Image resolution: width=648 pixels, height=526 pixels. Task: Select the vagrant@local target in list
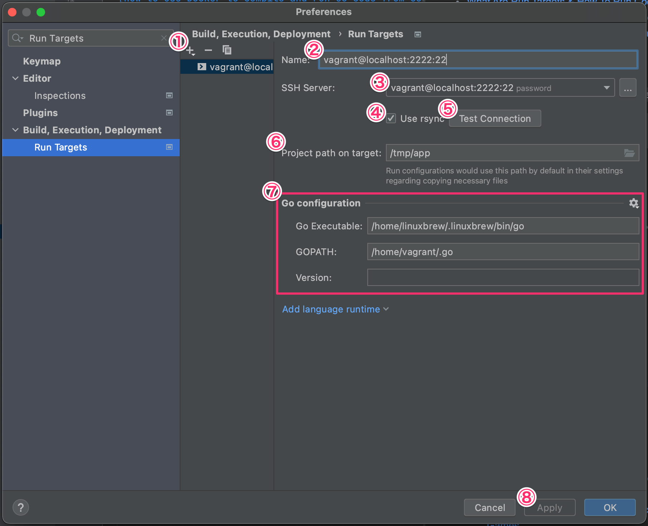tap(227, 67)
